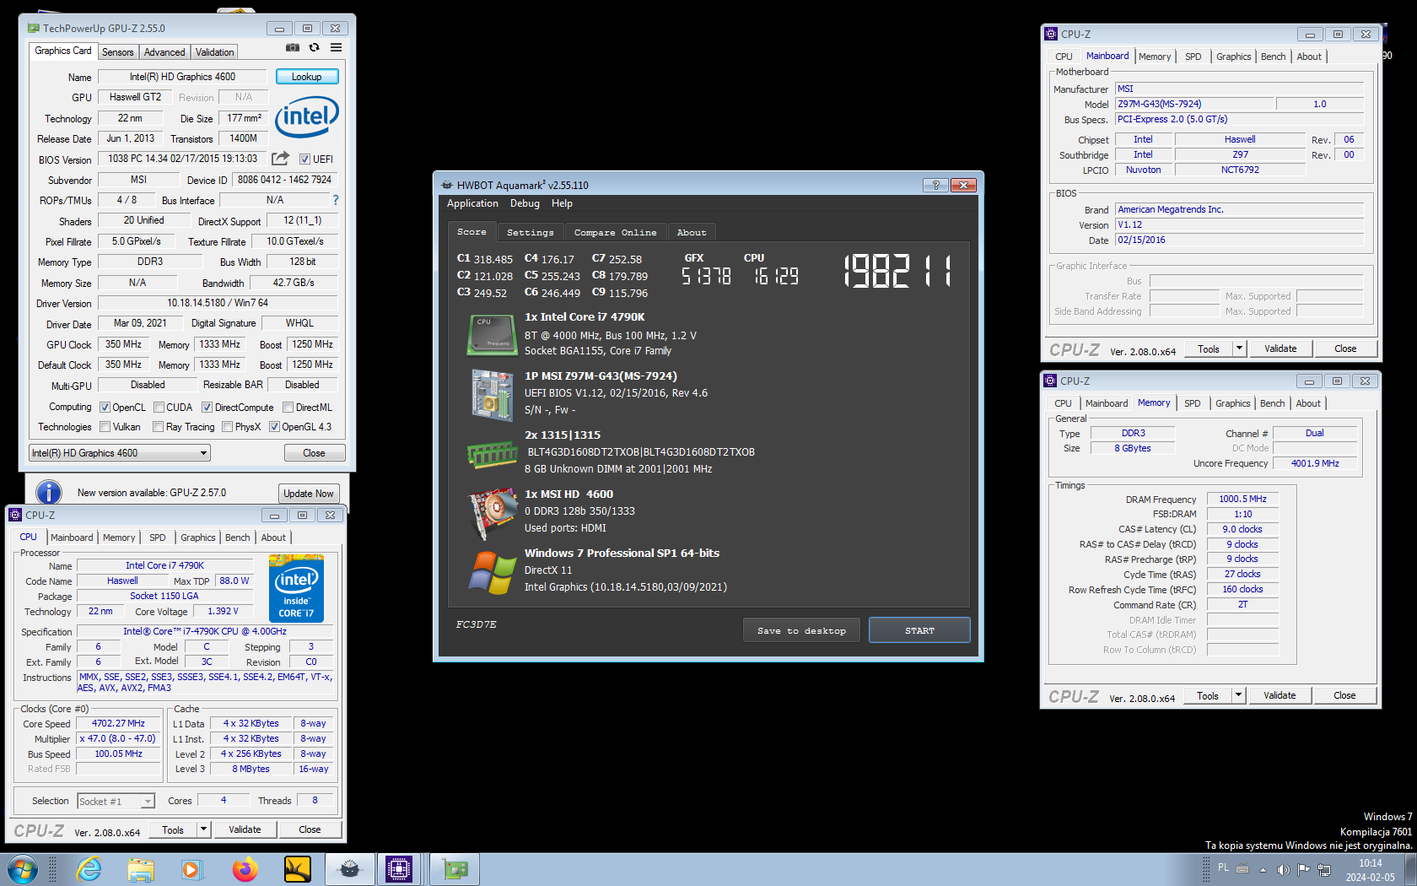1417x886 pixels.
Task: Toggle the Ray Tracing checkbox
Action: [158, 427]
